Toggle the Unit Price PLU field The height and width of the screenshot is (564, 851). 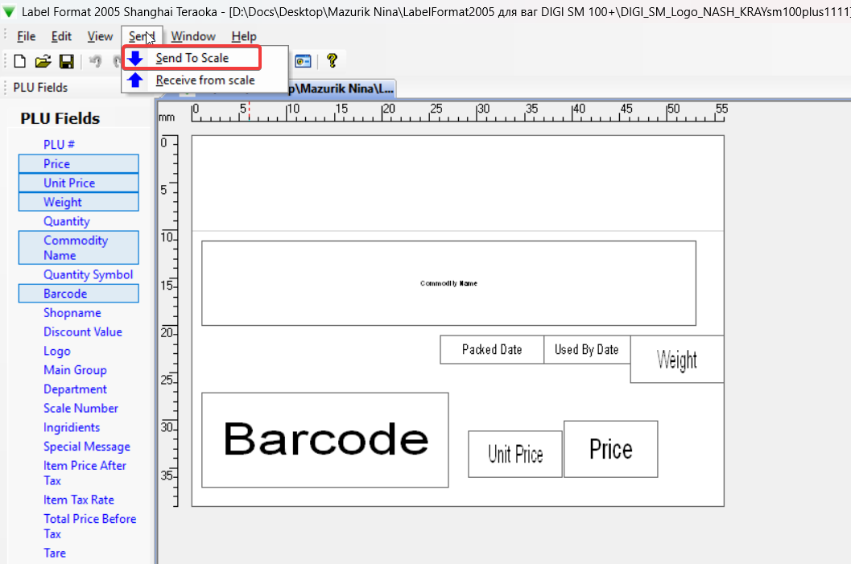pyautogui.click(x=78, y=183)
